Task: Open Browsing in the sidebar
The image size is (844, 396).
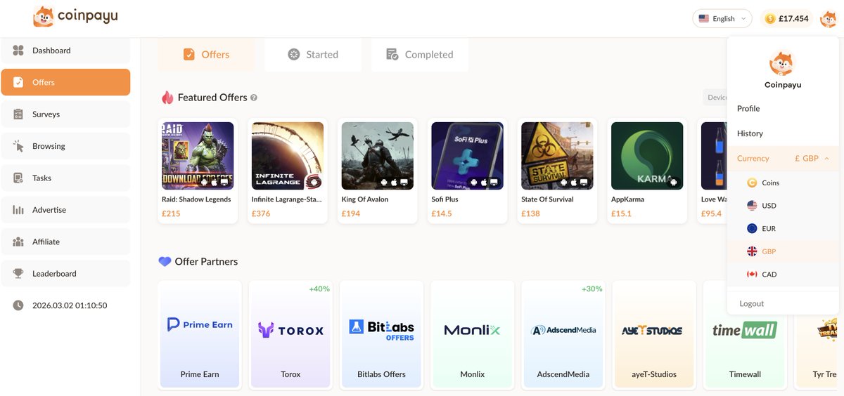Action: click(65, 146)
